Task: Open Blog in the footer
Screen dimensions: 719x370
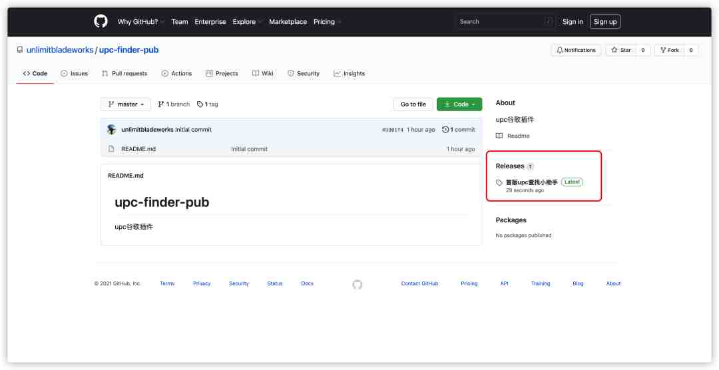Action: coord(578,283)
